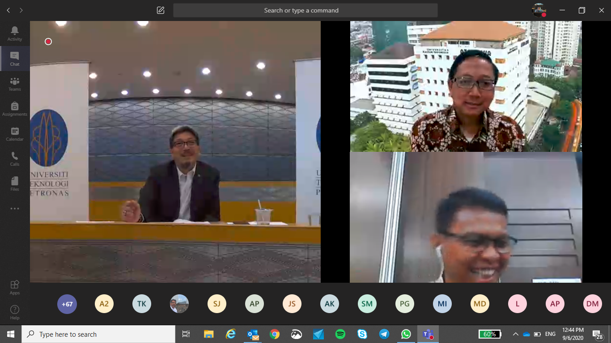Open Apps from the sidebar
611x343 pixels.
pos(14,287)
